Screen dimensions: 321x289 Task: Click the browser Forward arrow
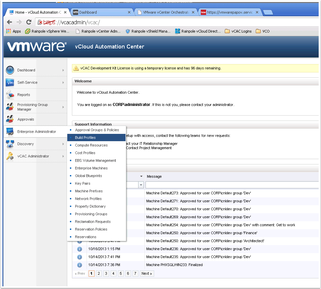pyautogui.click(x=19, y=22)
